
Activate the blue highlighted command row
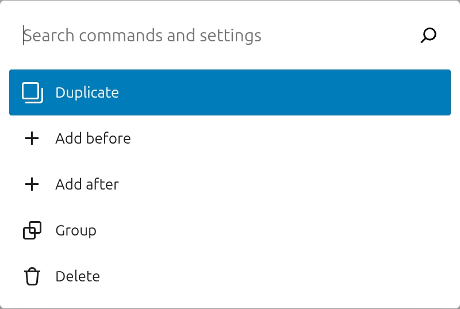click(230, 92)
